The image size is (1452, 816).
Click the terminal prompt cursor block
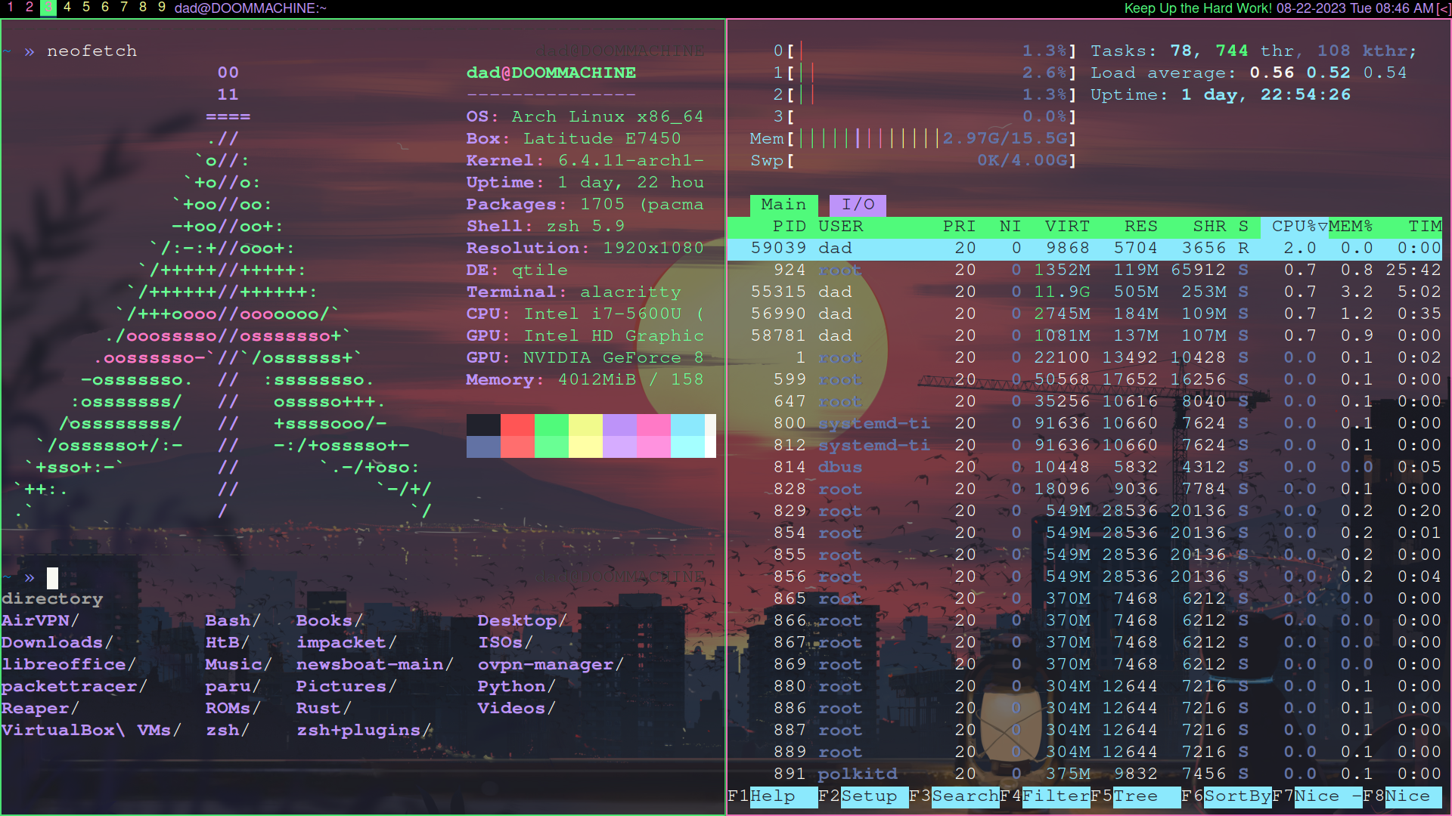coord(52,578)
